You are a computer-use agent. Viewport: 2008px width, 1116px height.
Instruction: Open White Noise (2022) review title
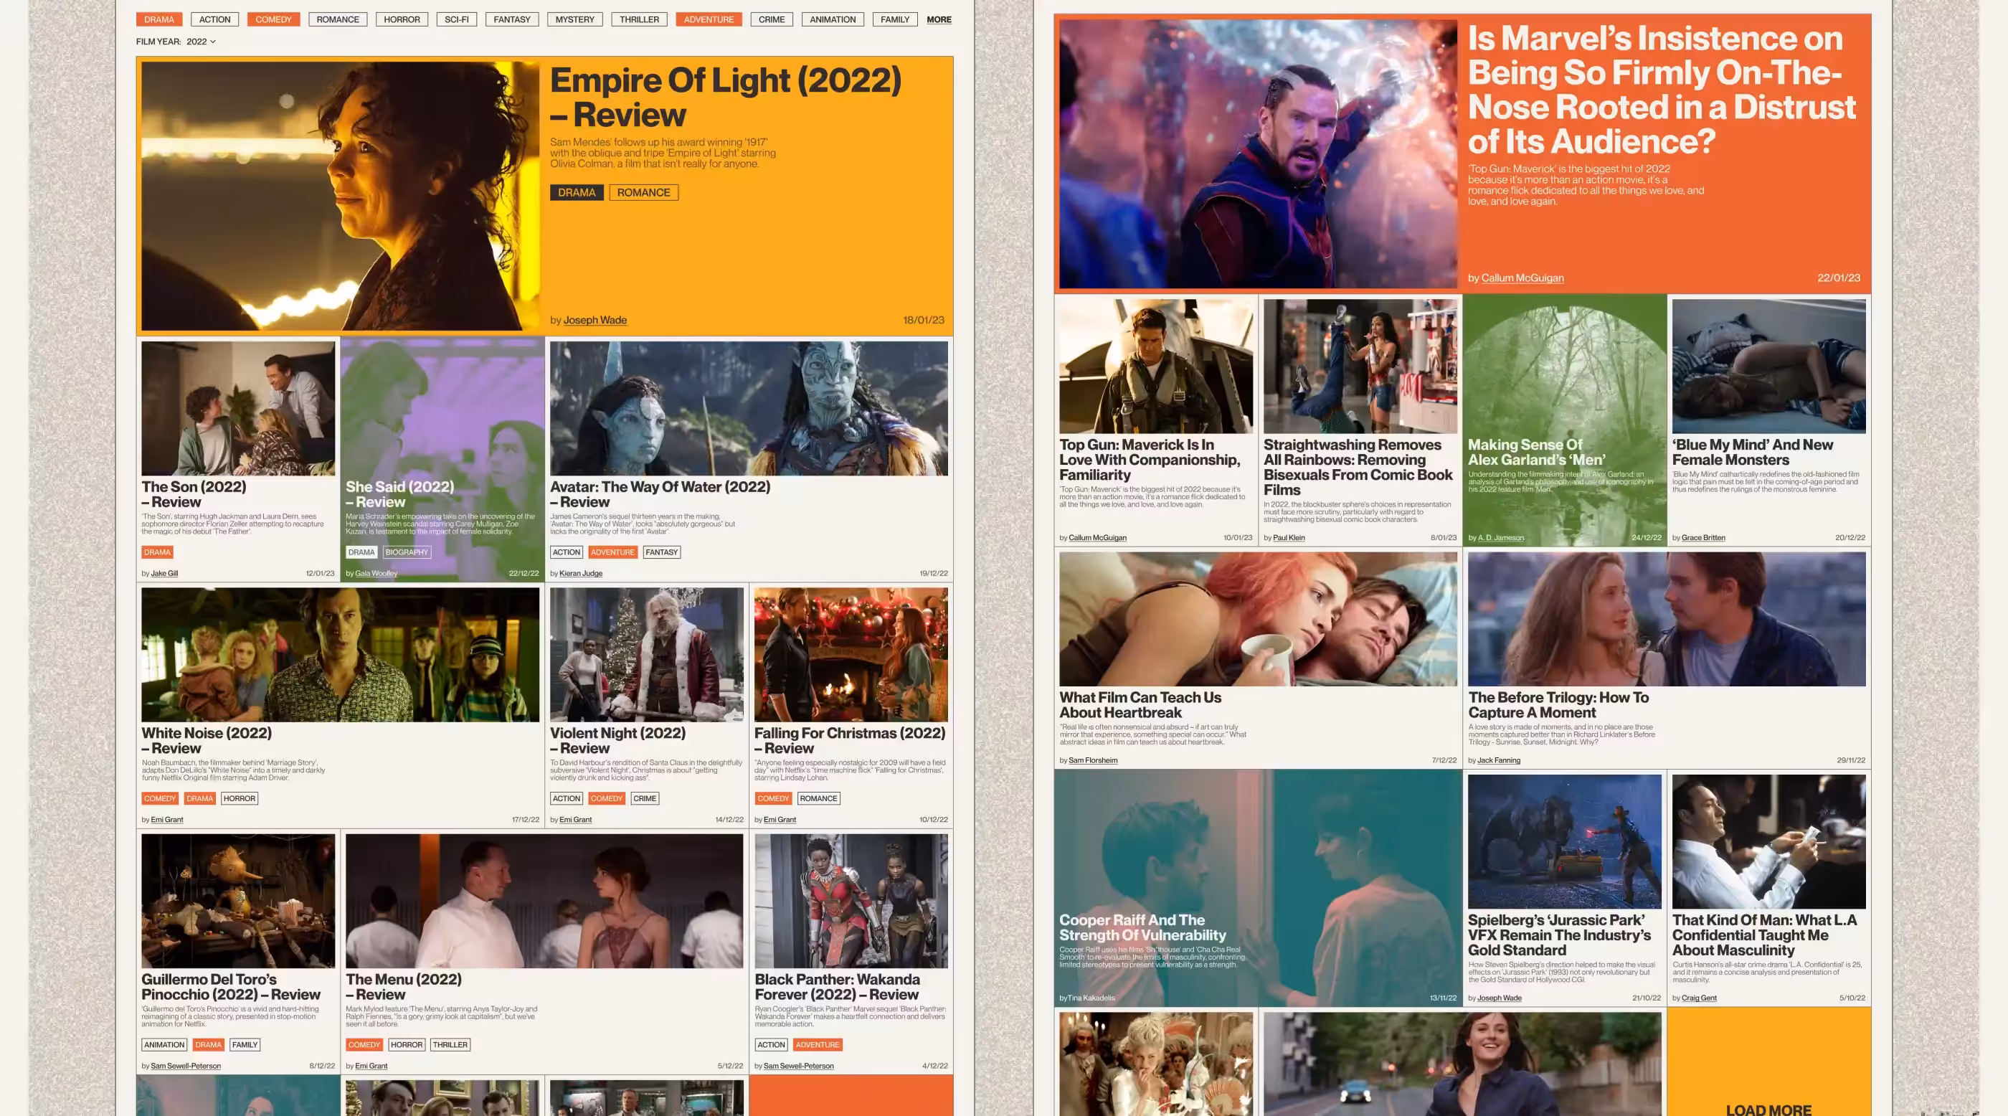[207, 740]
